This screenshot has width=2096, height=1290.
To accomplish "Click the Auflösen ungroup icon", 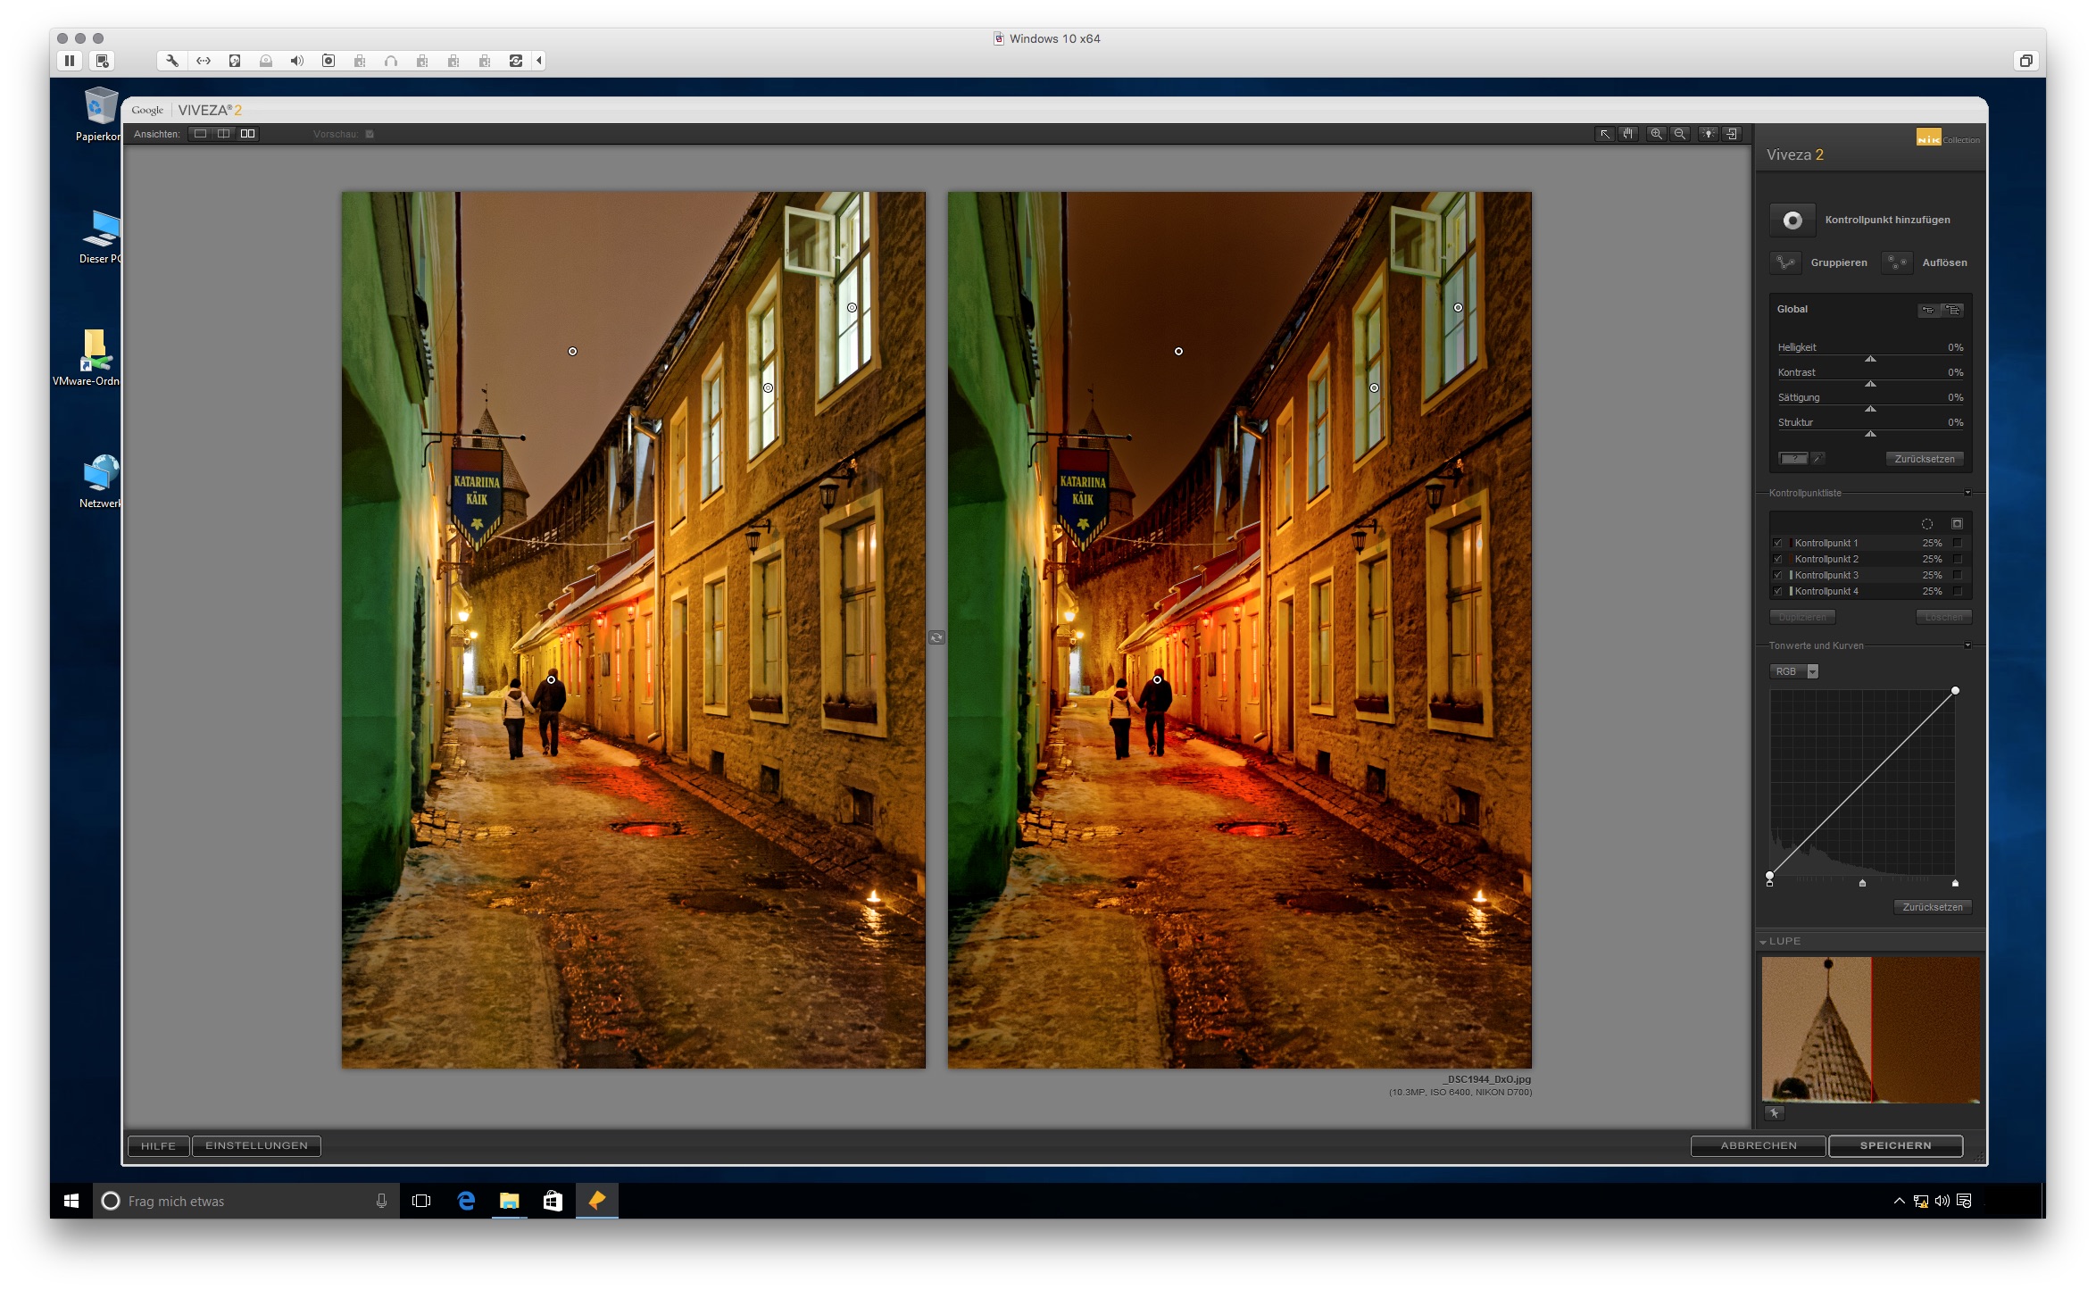I will tap(1897, 262).
